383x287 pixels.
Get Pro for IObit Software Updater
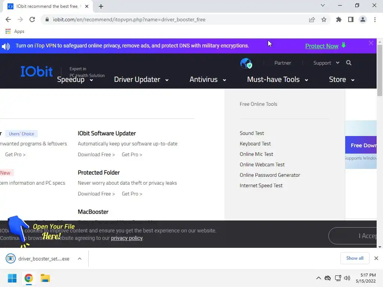132,154
